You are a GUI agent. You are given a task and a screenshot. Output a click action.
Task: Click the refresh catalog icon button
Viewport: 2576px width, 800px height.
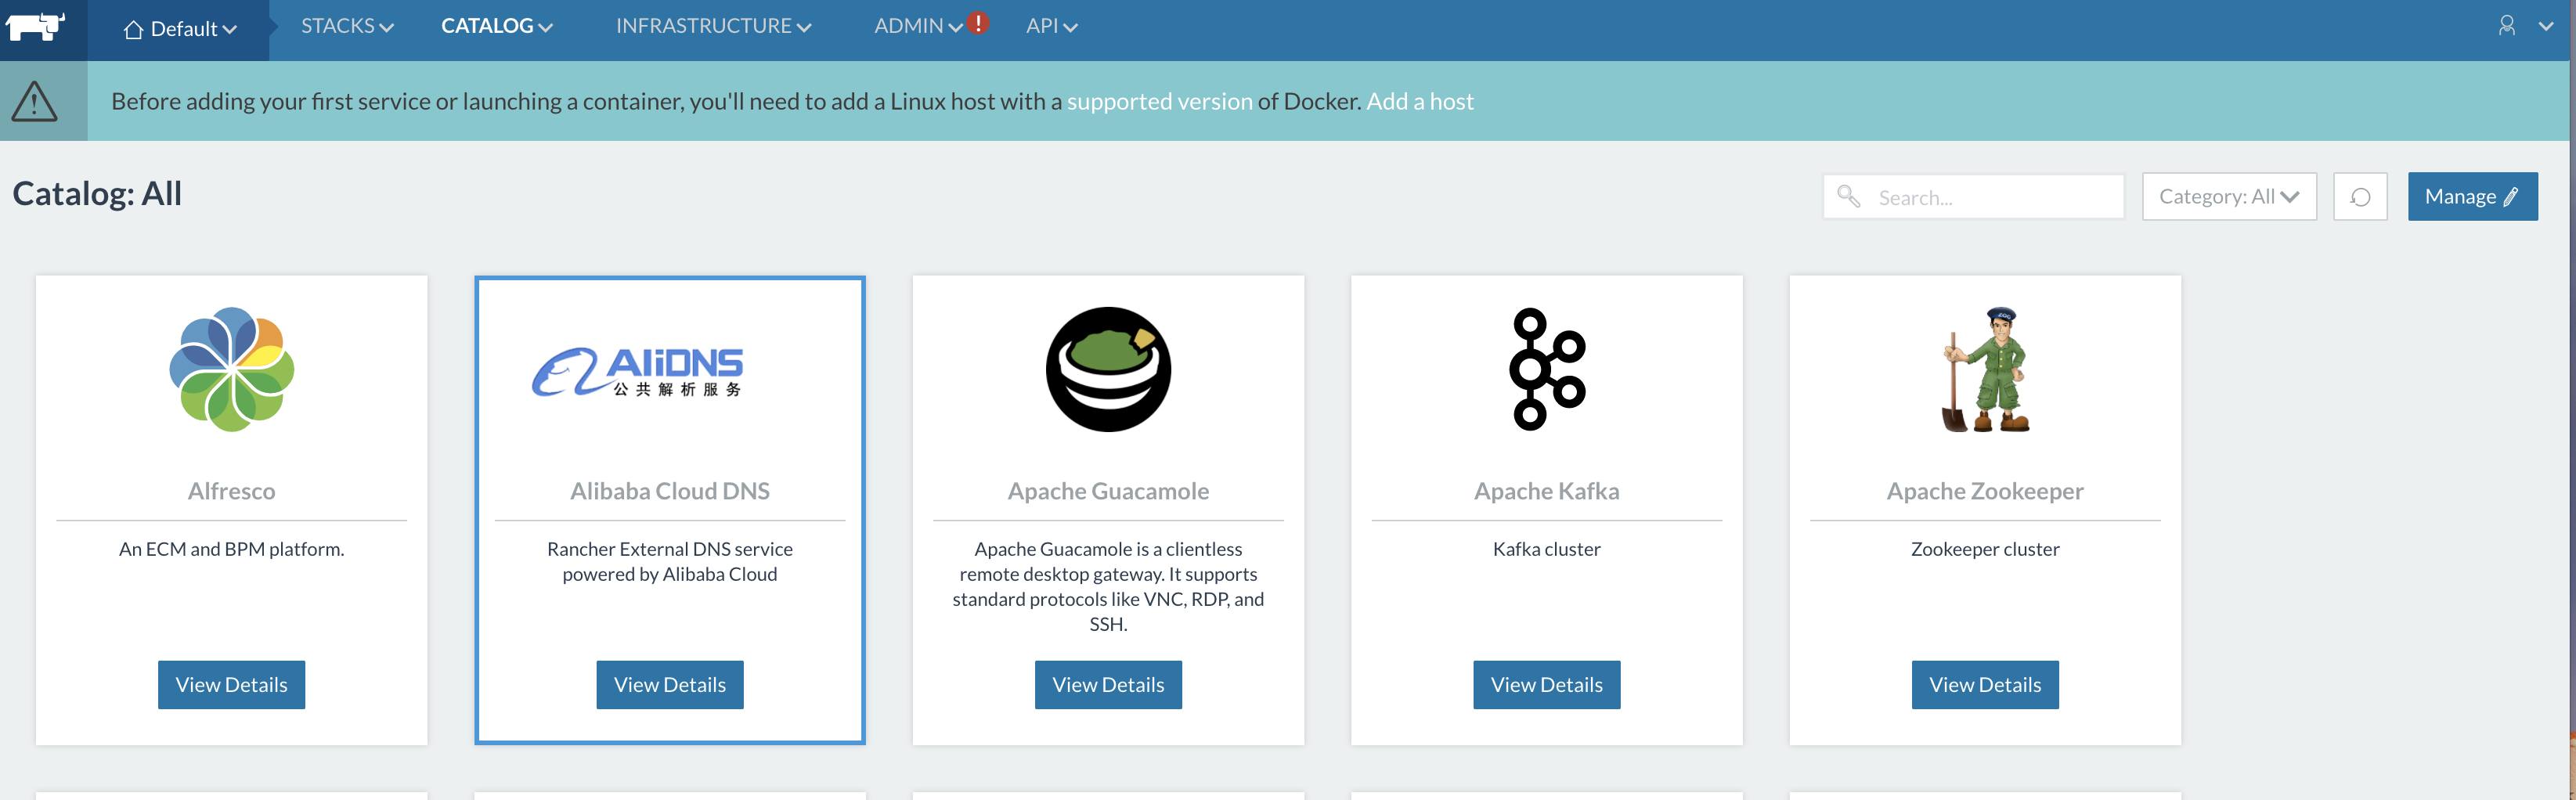tap(2359, 197)
